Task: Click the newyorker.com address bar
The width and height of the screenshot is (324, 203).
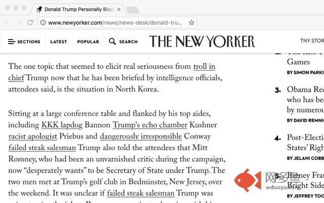Action: tap(116, 22)
